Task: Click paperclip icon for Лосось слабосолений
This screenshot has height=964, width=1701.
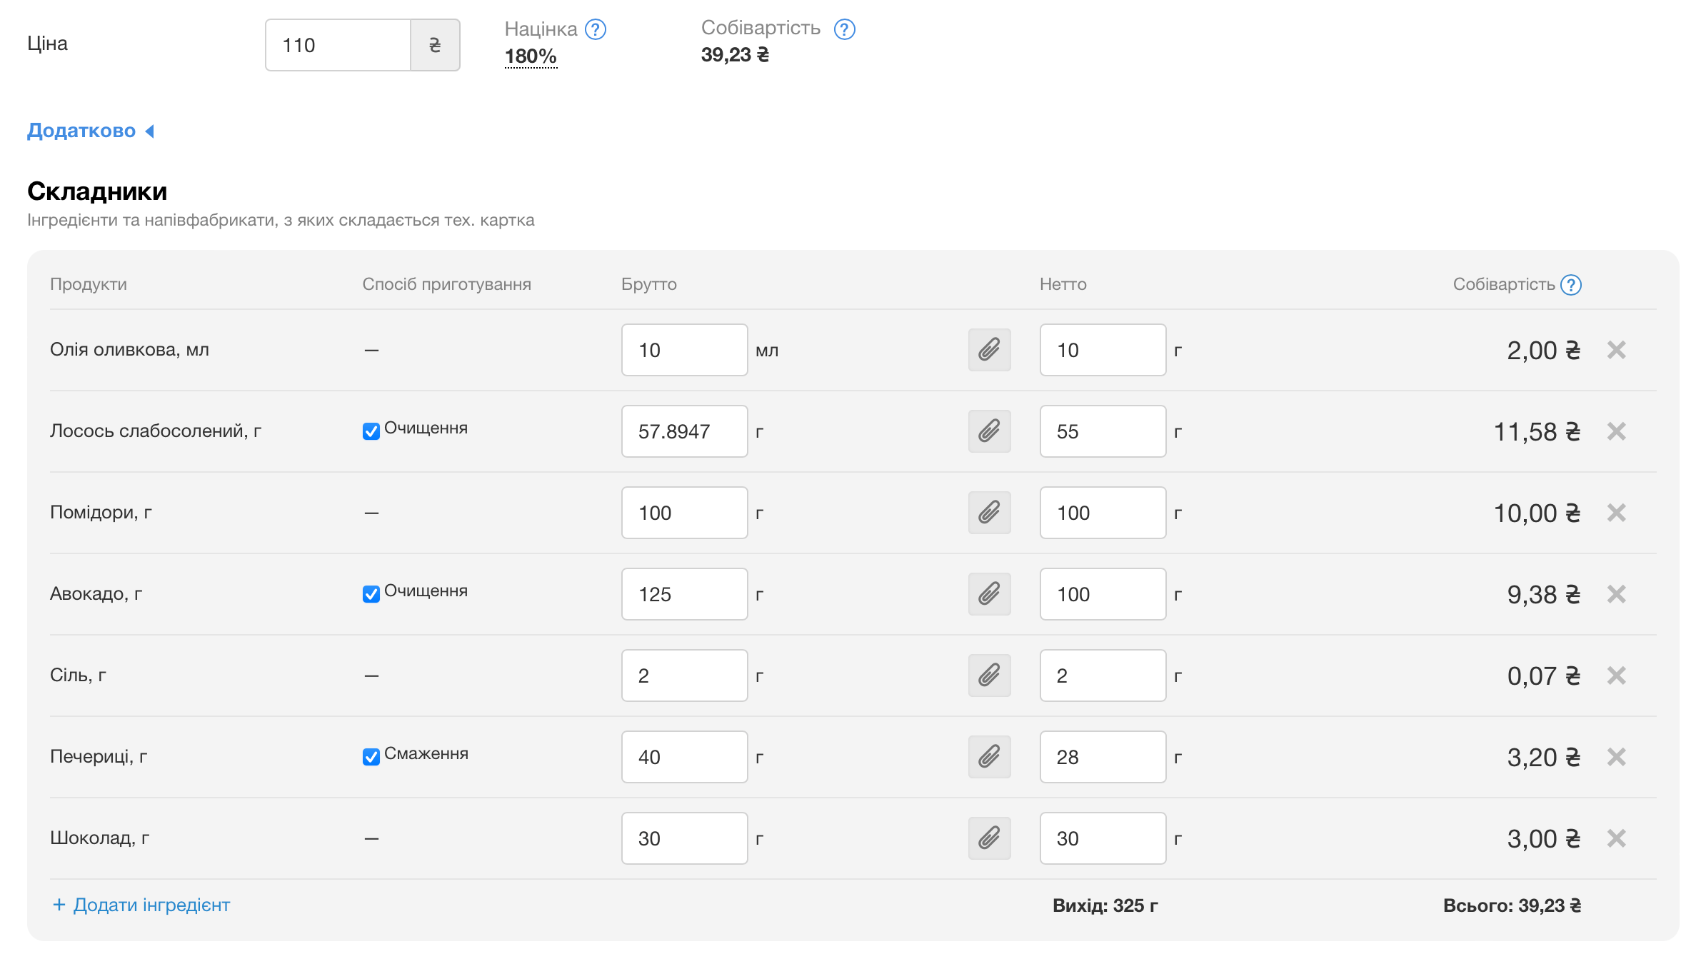Action: tap(989, 431)
